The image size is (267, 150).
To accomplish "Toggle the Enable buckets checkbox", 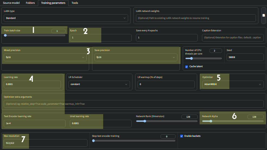I will 182,136.
